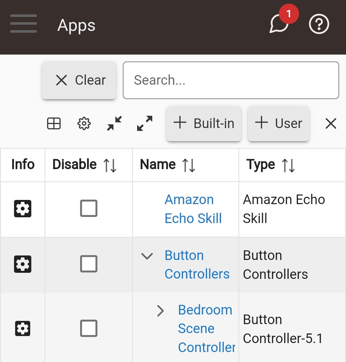Open Button Controllers info gear icon

[x=23, y=264]
